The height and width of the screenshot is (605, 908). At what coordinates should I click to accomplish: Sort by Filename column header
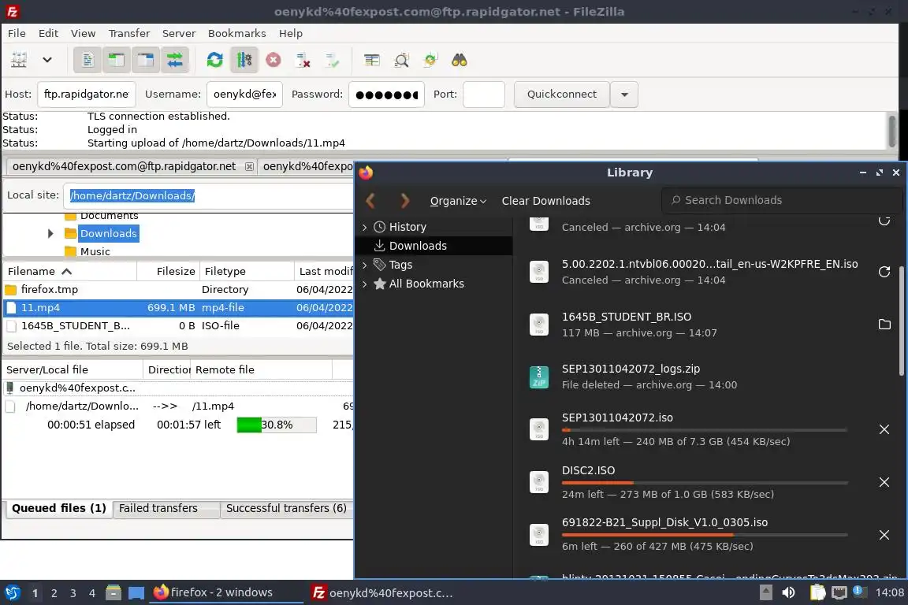coord(69,271)
